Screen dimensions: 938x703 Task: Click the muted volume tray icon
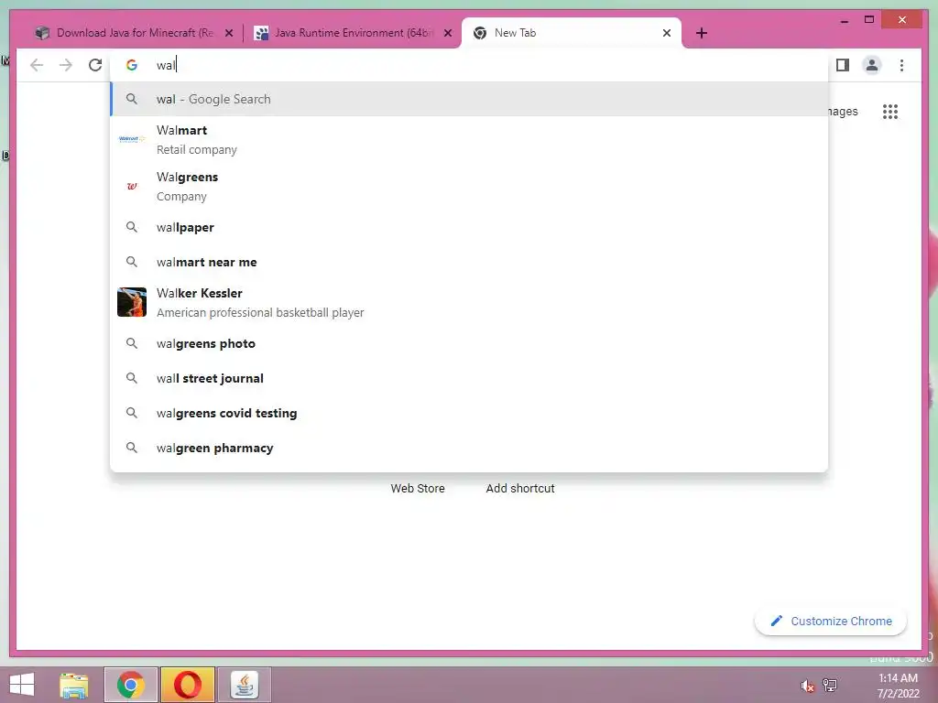tap(808, 686)
